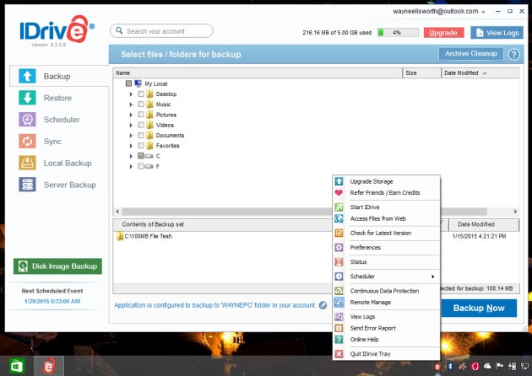Screen dimensions: 532x376
Task: Tick the Documents folder checkbox
Action: pos(141,135)
